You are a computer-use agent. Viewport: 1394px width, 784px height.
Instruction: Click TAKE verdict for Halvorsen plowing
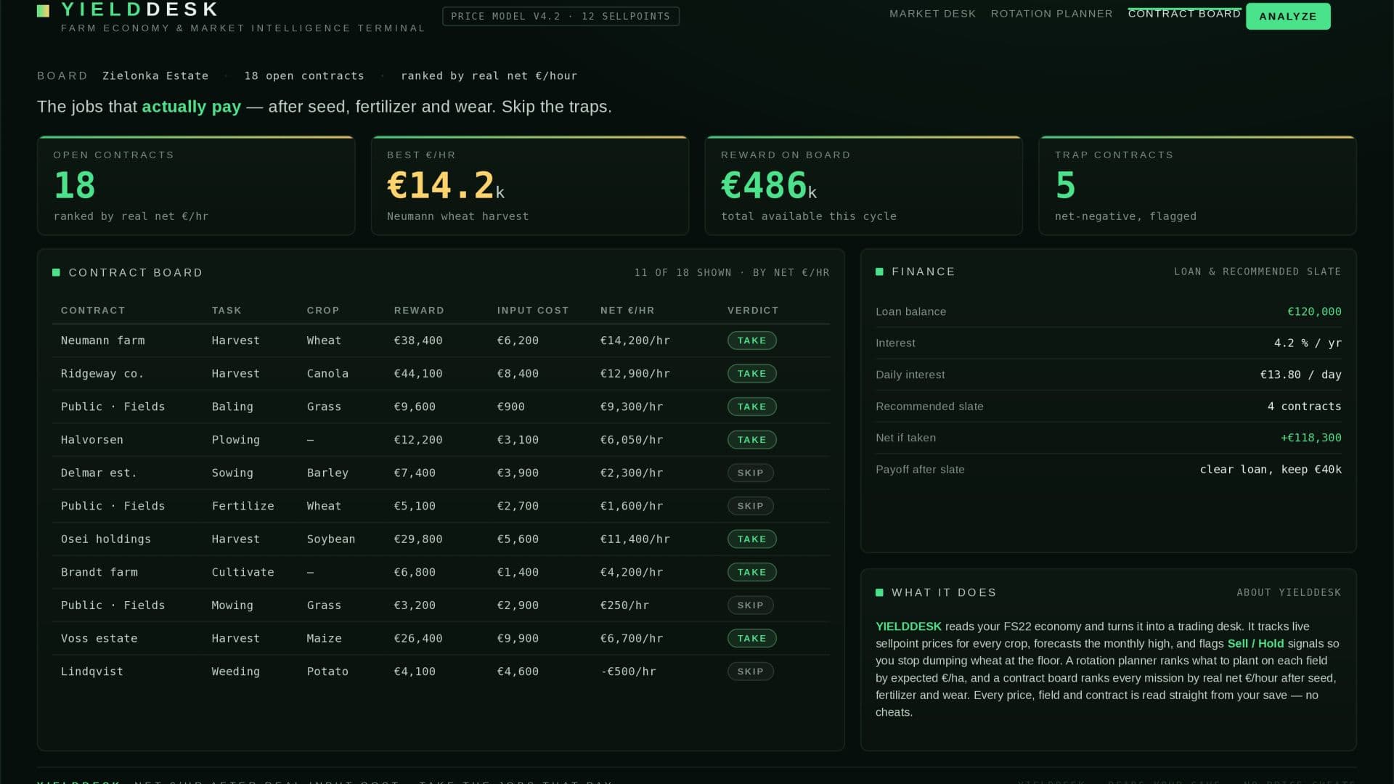click(751, 440)
